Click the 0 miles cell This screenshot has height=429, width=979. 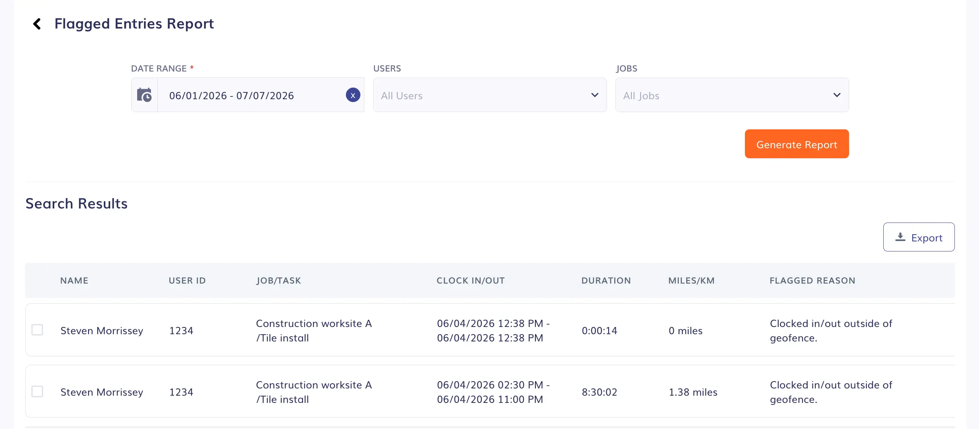(x=685, y=331)
